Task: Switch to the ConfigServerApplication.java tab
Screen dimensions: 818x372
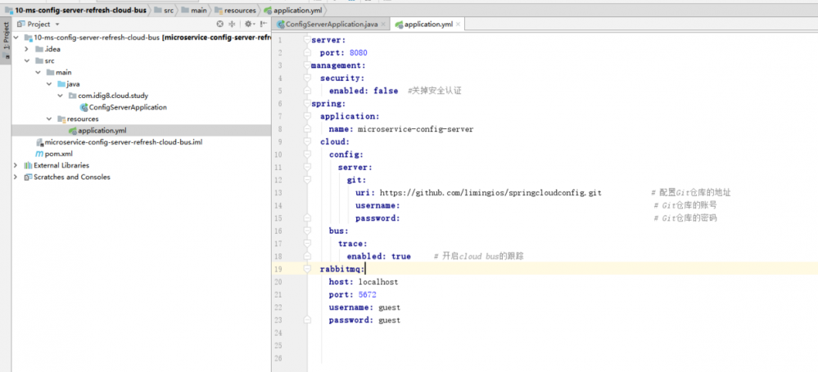Action: pyautogui.click(x=331, y=25)
